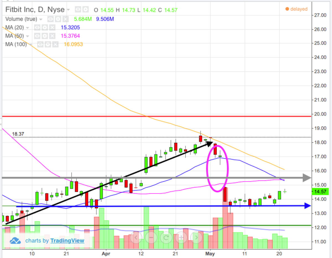Screen dimensions: 332x258
Task: Click the TradingView logo icon
Action: [15, 241]
